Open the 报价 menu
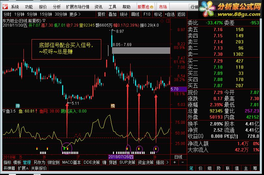The image size is (264, 175). click(43, 7)
